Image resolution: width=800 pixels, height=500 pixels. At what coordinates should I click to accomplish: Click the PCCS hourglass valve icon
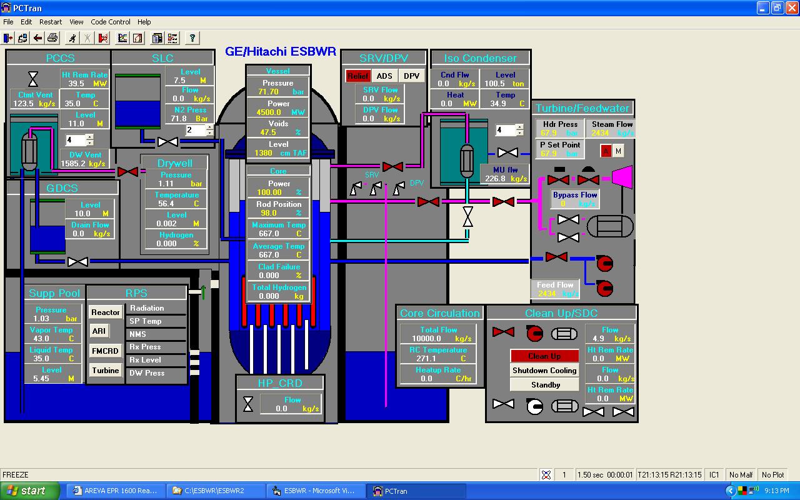coord(33,79)
